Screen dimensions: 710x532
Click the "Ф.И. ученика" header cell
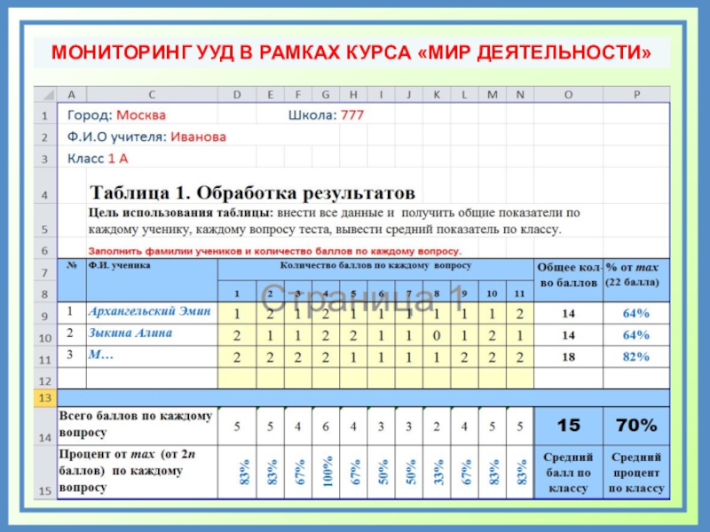click(x=152, y=280)
